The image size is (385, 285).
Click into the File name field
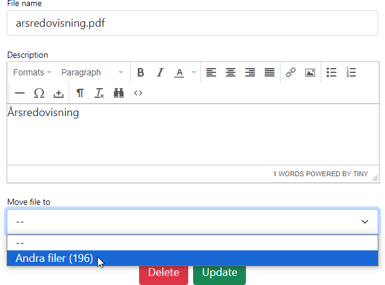[x=192, y=24]
